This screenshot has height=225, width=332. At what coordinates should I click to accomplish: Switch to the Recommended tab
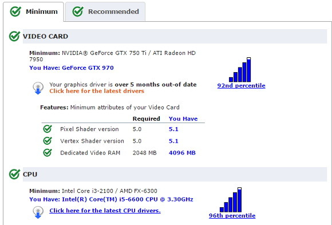point(105,11)
